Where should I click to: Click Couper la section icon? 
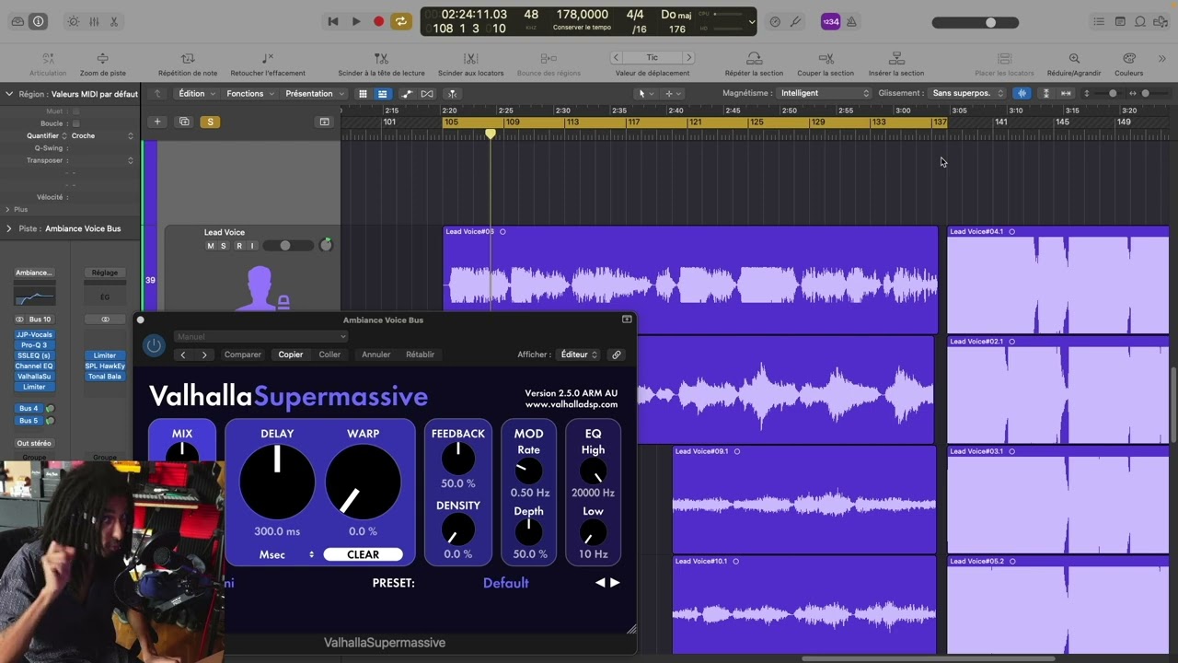[826, 58]
